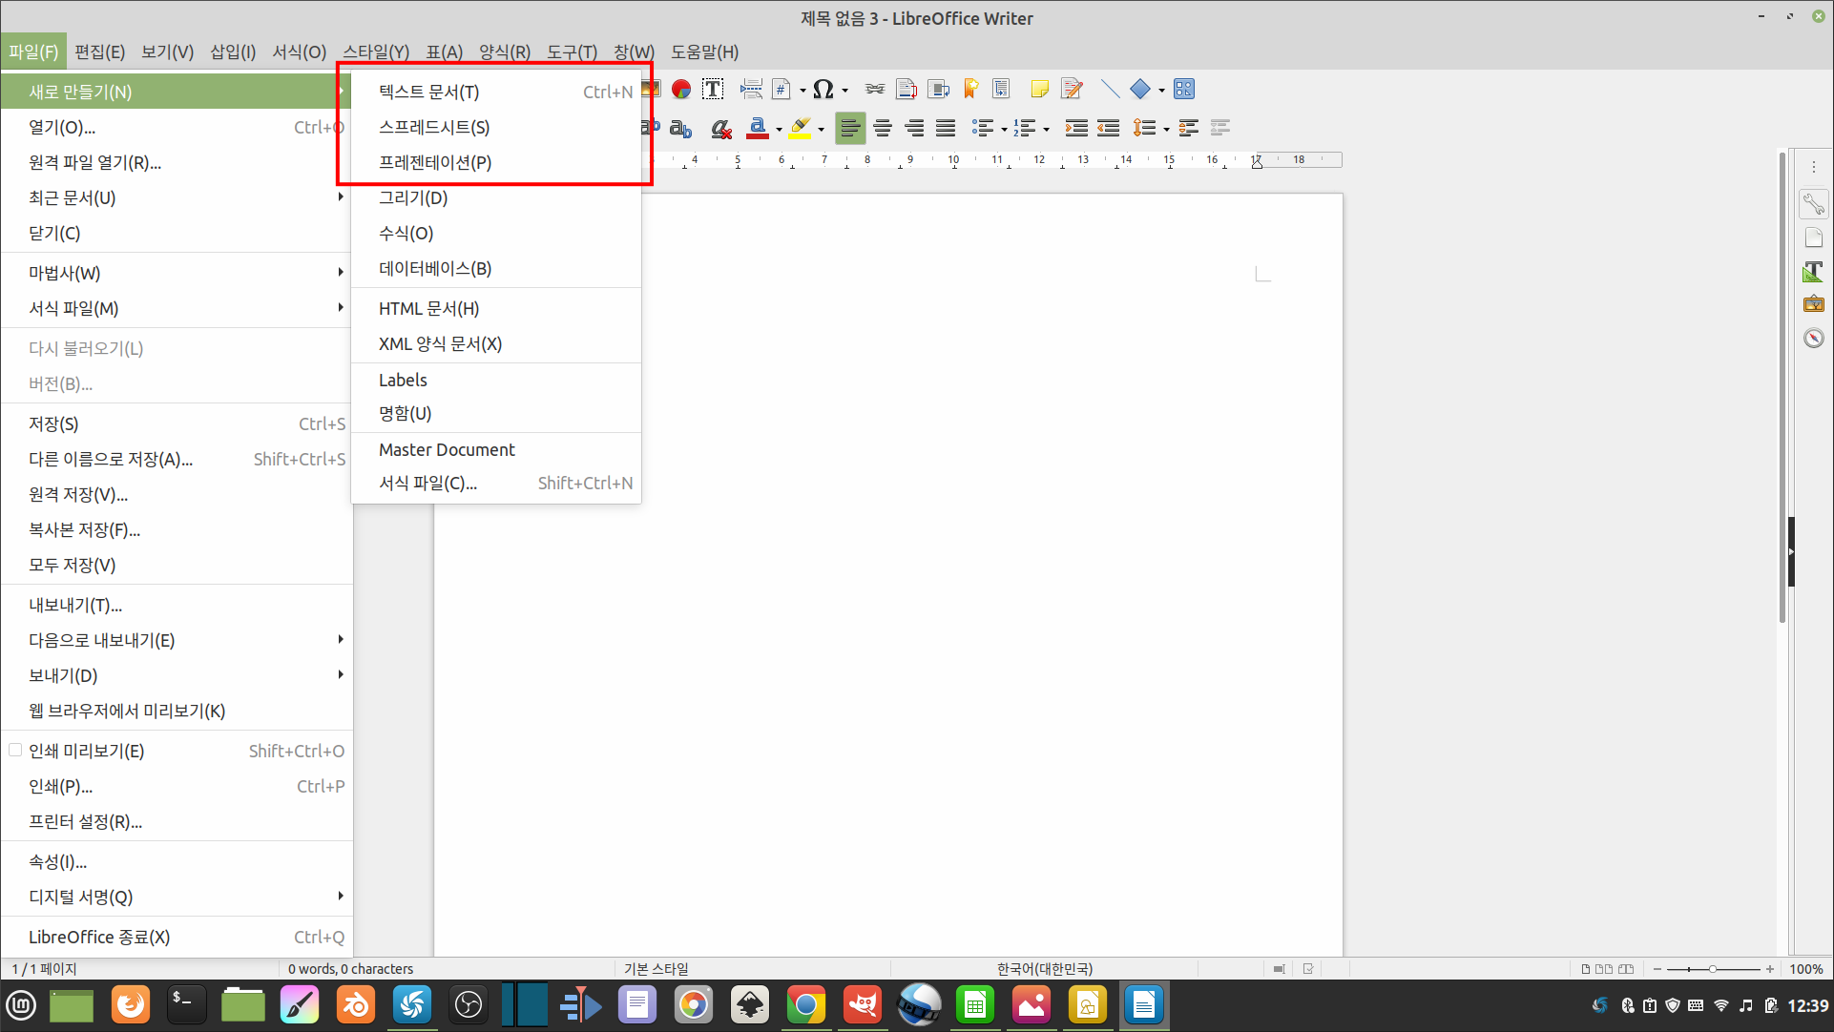Click the Track Changes pencil icon
This screenshot has height=1032, width=1834.
[1073, 90]
